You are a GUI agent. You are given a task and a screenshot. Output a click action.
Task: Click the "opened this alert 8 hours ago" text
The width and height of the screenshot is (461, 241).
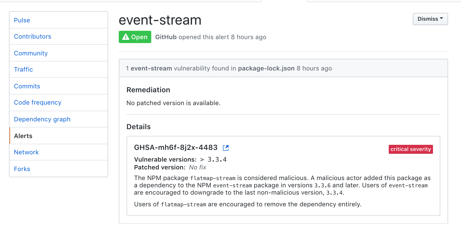point(222,37)
